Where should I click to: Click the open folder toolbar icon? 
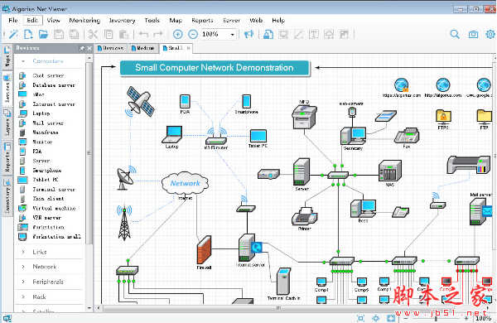tap(43, 34)
